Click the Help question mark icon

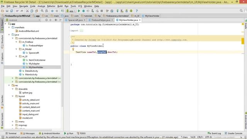(137, 11)
